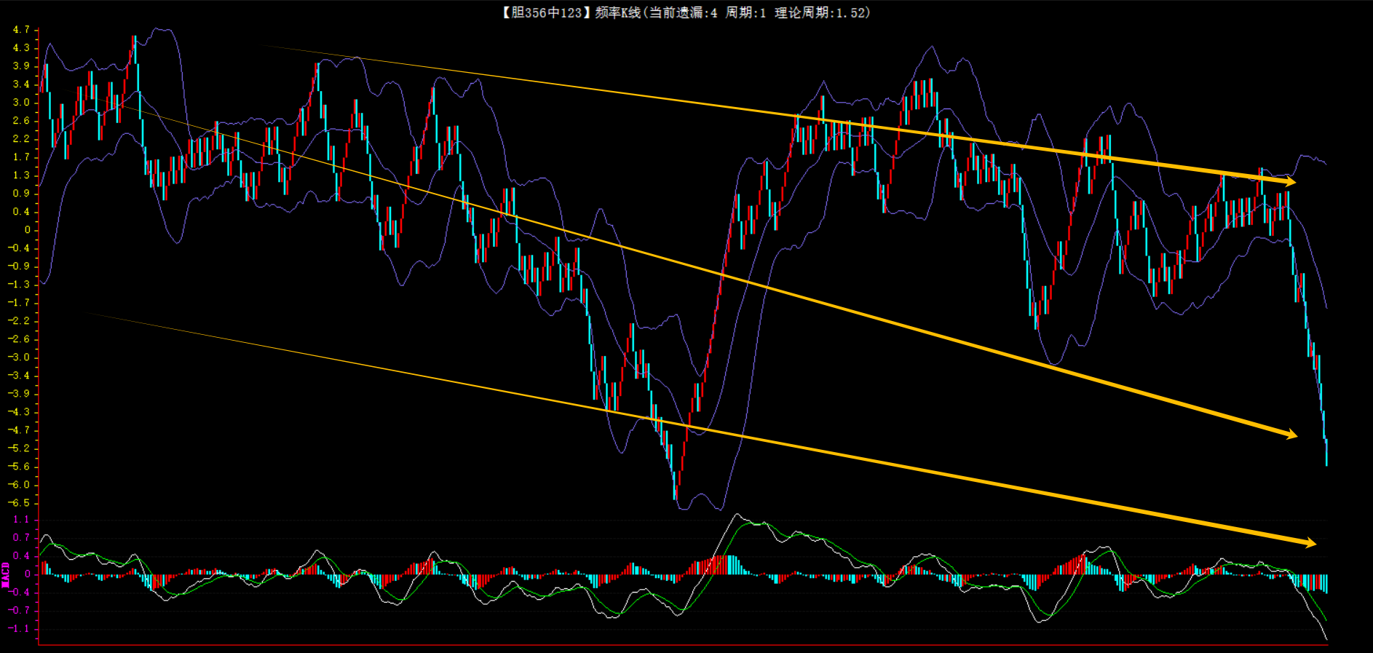Select the 4.3 price axis label

point(21,48)
